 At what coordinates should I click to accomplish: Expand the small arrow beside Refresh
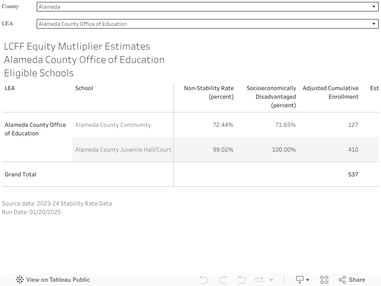271,280
